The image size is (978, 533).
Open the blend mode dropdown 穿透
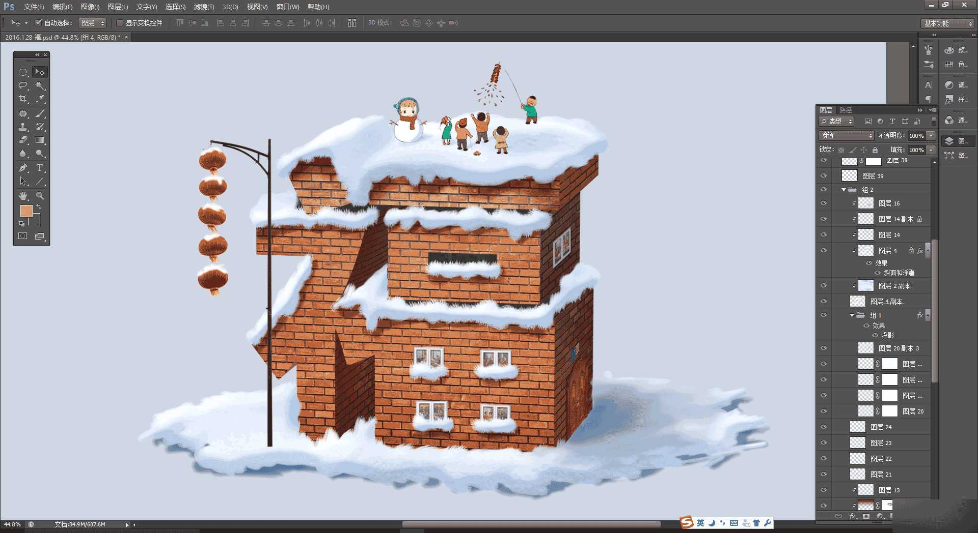coord(846,135)
